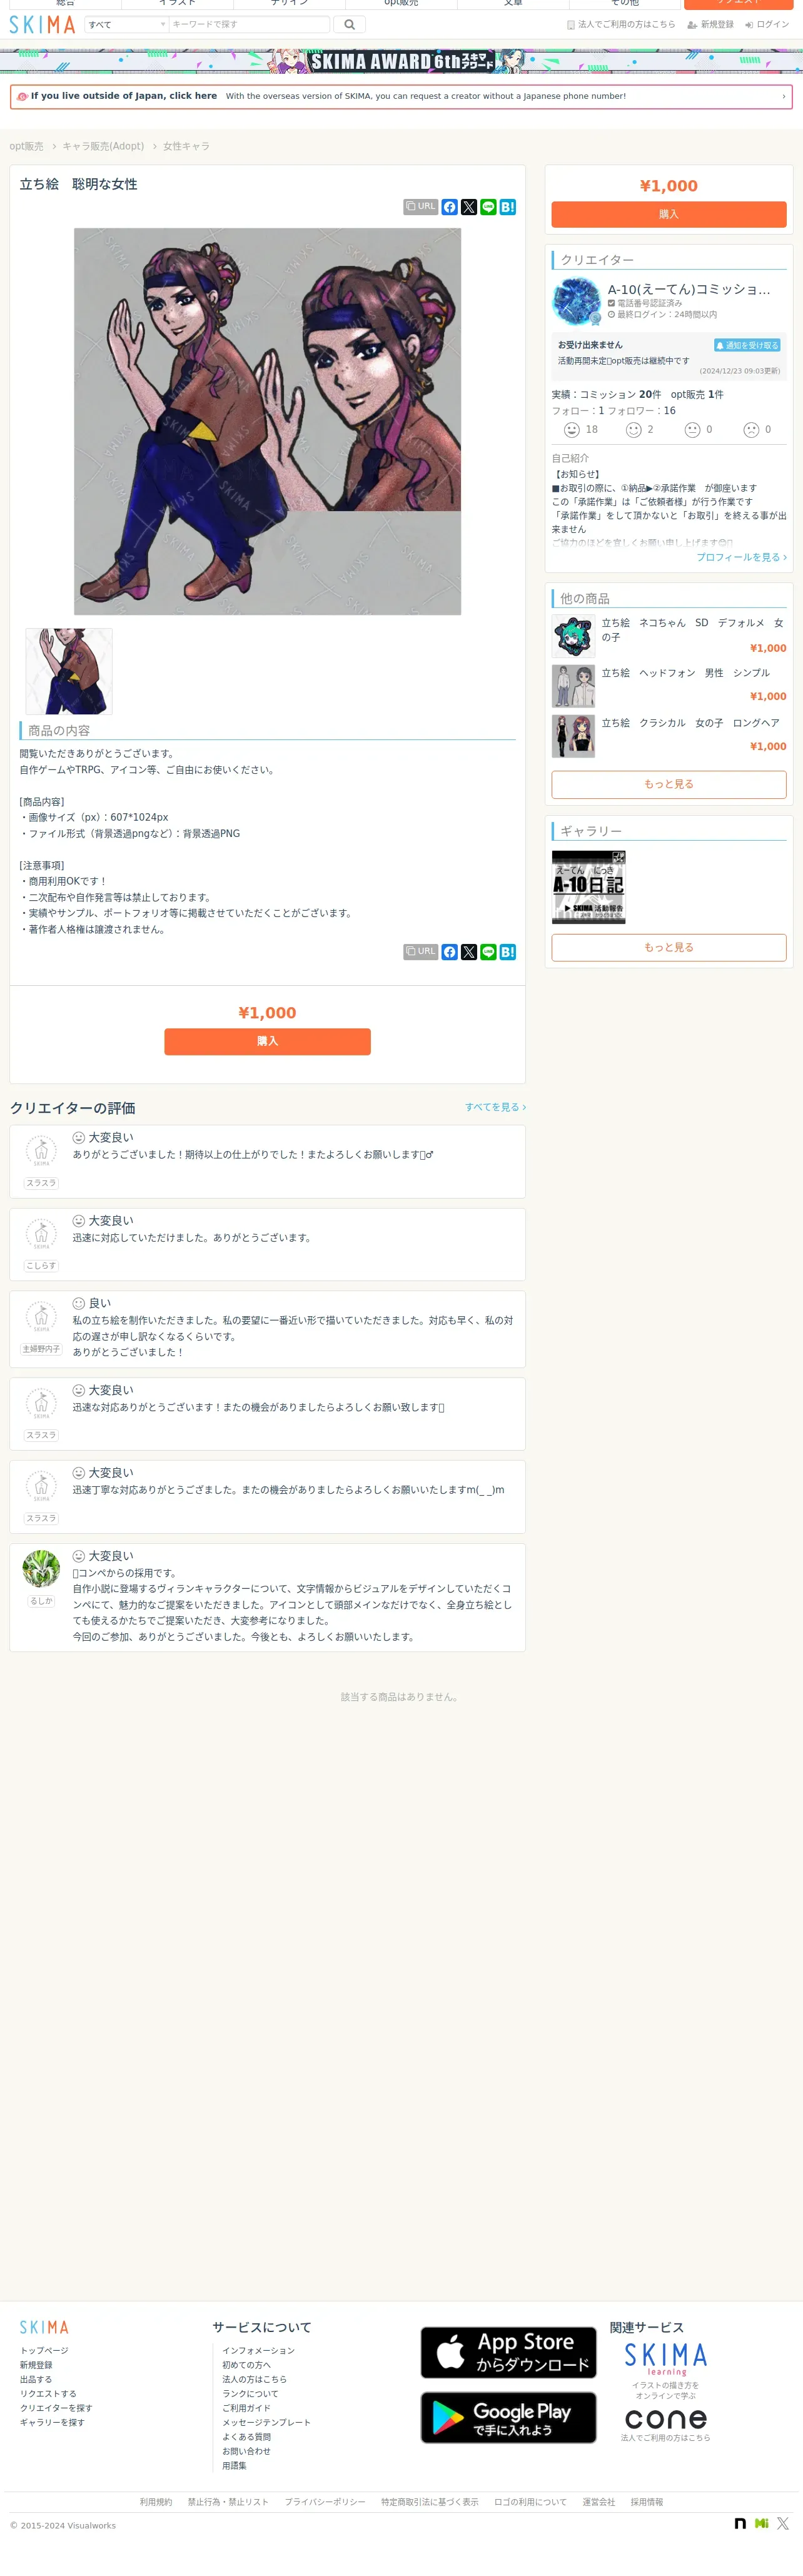The width and height of the screenshot is (803, 2576).
Task: Open 土錦野内子 reviewer avatar
Action: point(41,1316)
